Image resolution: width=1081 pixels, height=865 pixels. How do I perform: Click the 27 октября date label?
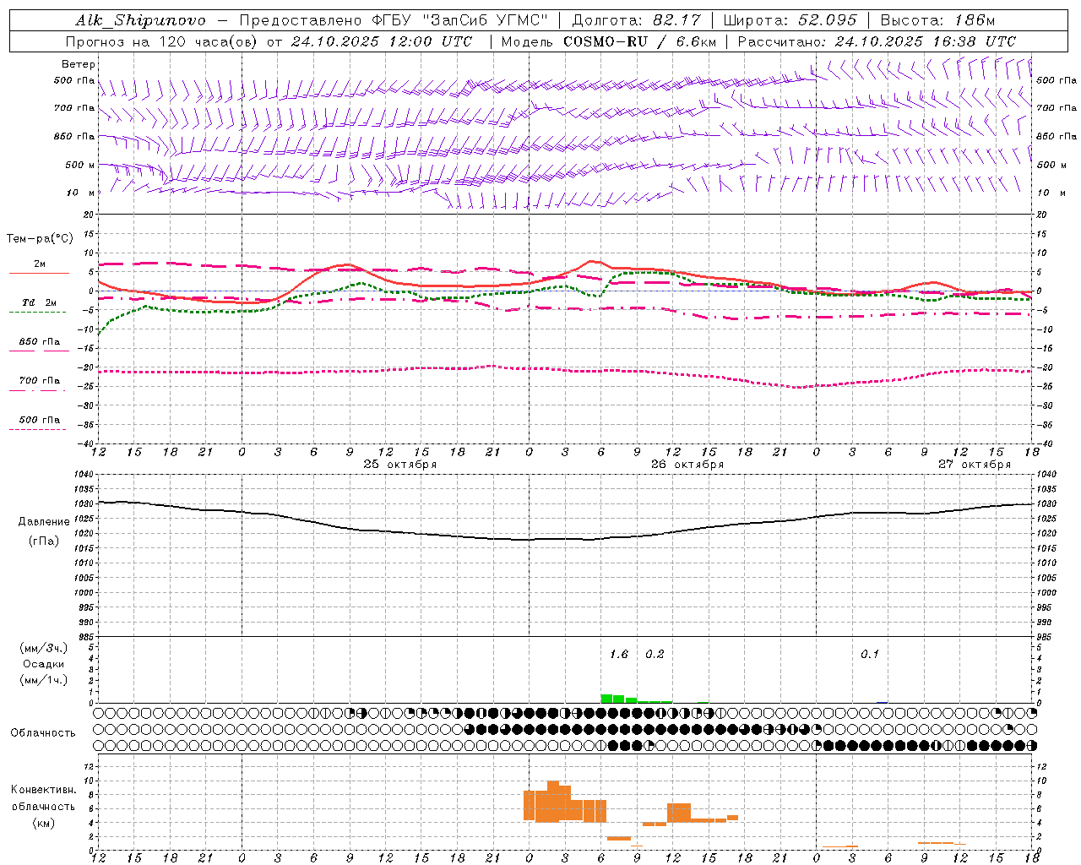click(975, 465)
